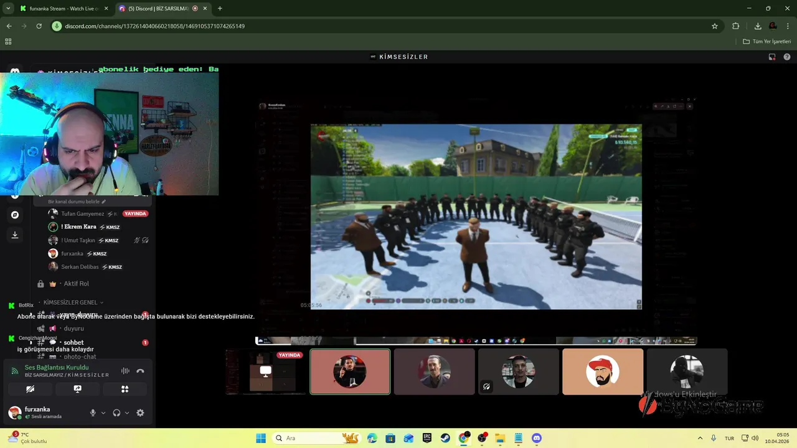This screenshot has width=797, height=448.
Task: Select the green-highlighted speaking participant tile
Action: tap(350, 371)
